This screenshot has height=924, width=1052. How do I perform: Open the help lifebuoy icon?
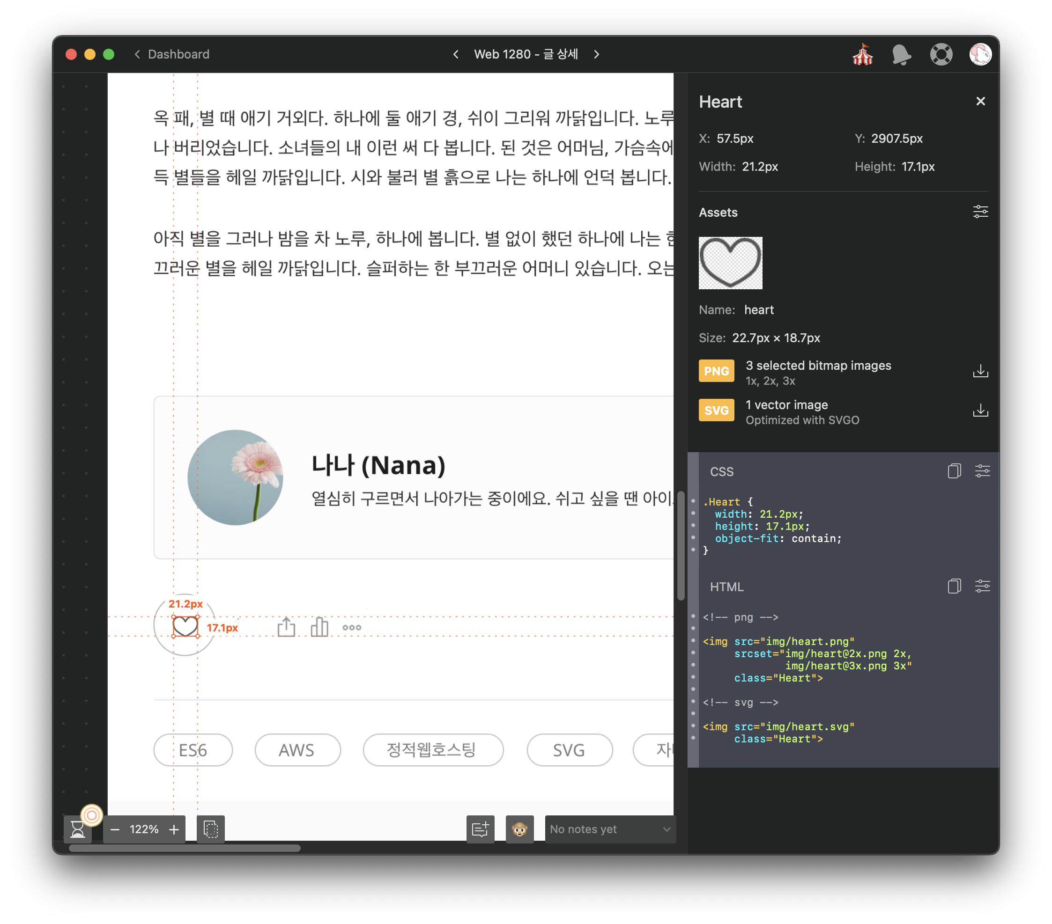[x=941, y=55]
